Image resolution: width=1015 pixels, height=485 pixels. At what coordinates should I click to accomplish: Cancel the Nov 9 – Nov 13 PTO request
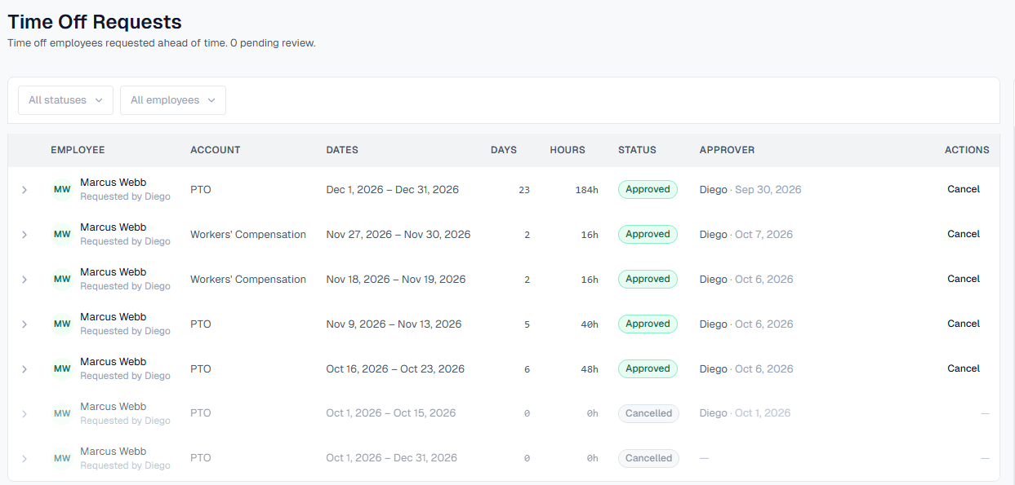[x=964, y=324]
